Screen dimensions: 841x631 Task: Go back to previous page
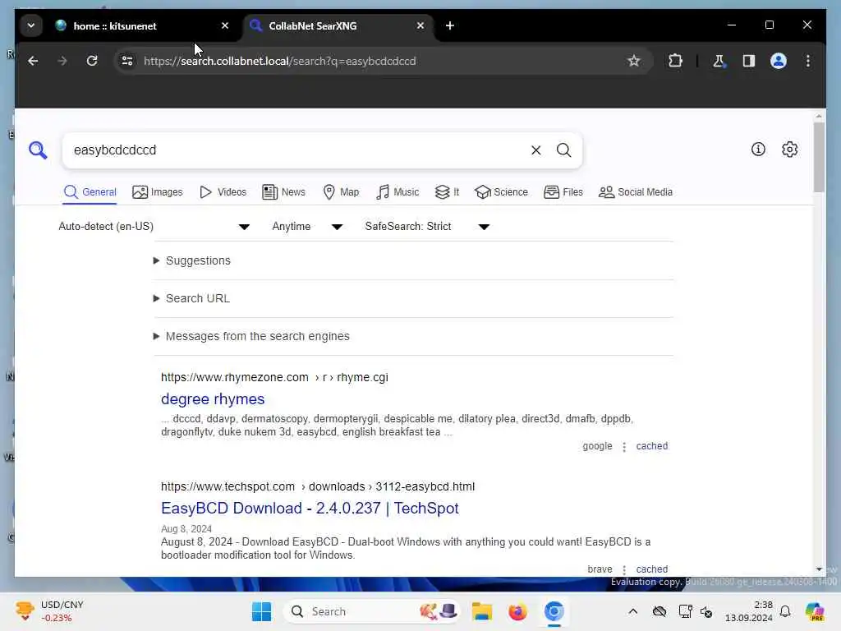[33, 61]
